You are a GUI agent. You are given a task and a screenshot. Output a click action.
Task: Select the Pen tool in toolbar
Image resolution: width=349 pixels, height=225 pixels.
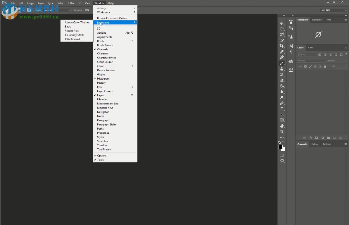coord(282,103)
